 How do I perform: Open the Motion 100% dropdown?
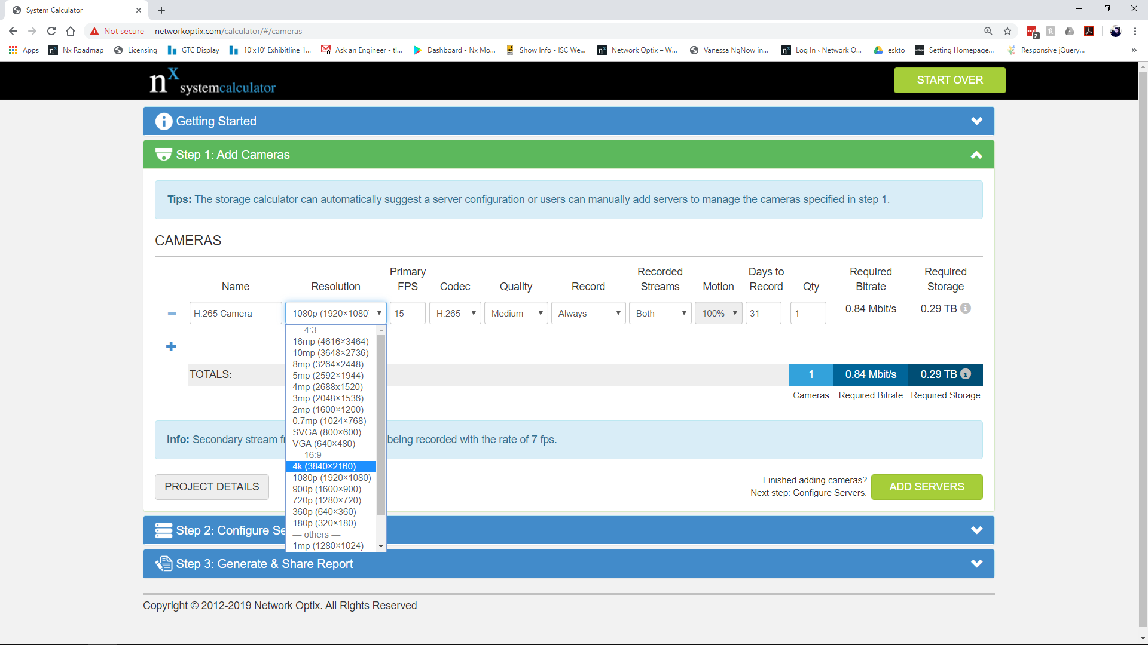click(x=718, y=313)
